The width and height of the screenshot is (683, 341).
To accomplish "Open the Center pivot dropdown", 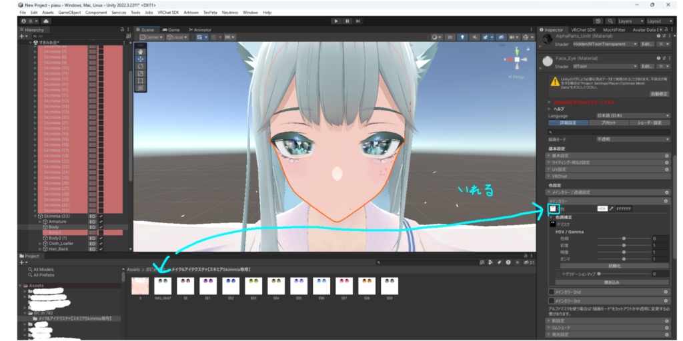I will 151,37.
